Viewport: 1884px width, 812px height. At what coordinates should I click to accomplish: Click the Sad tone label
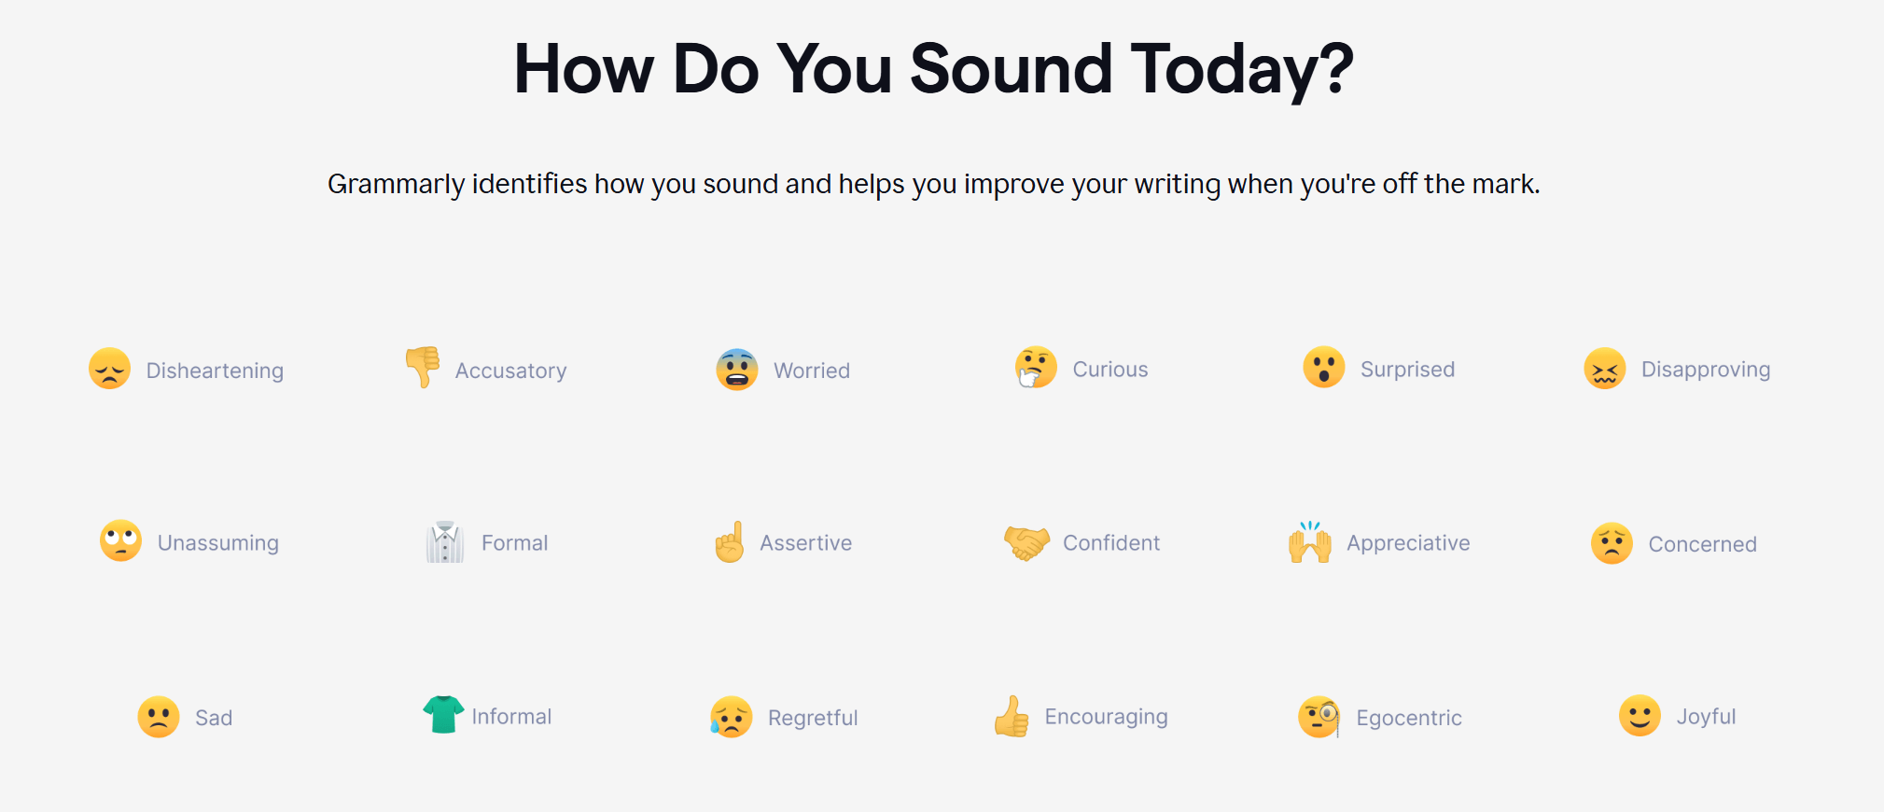click(x=214, y=718)
